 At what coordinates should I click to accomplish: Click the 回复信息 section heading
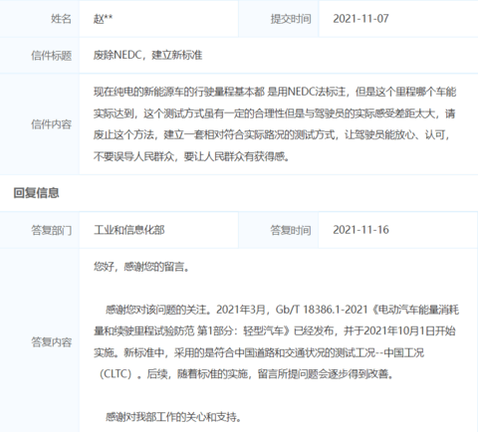pos(36,193)
